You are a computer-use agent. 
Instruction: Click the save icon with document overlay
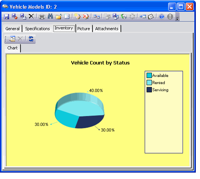click(x=23, y=17)
